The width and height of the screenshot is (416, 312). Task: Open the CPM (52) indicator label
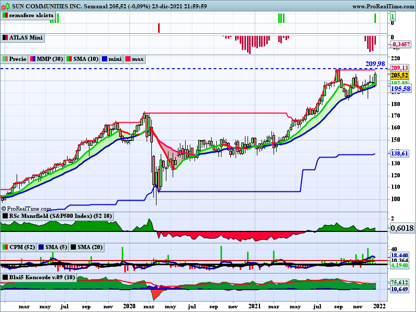[22, 248]
